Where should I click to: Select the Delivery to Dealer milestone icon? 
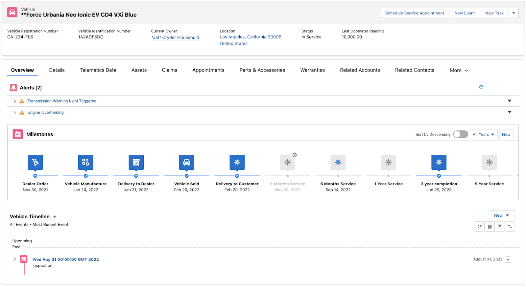point(136,162)
